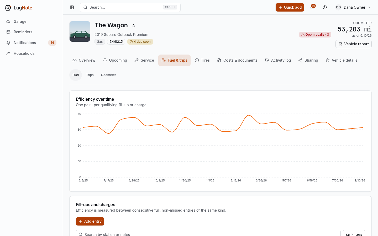Select the Fuel & trips tab
Screen dimensions: 378x236
174,60
